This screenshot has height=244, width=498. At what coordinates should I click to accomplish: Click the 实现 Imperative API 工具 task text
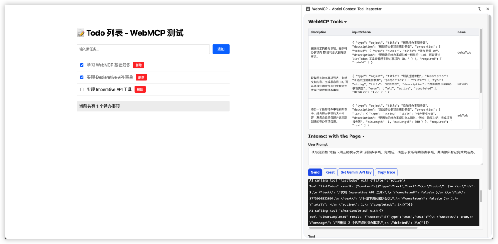(109, 90)
